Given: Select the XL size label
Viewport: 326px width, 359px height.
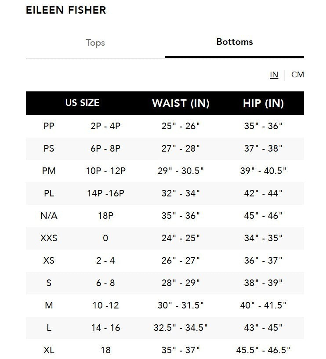Looking at the screenshot, I should click(49, 350).
